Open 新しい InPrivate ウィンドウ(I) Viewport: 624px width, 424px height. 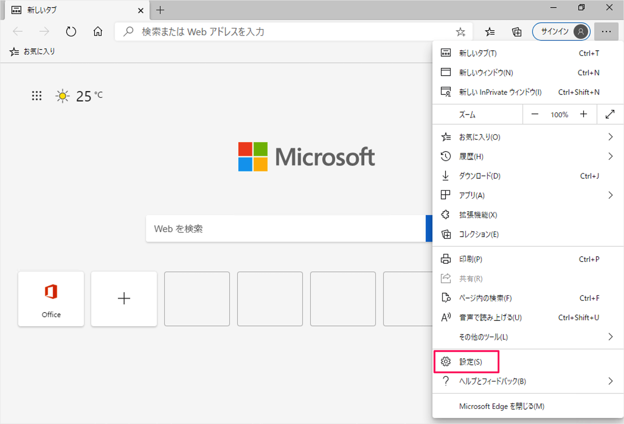[x=528, y=92]
